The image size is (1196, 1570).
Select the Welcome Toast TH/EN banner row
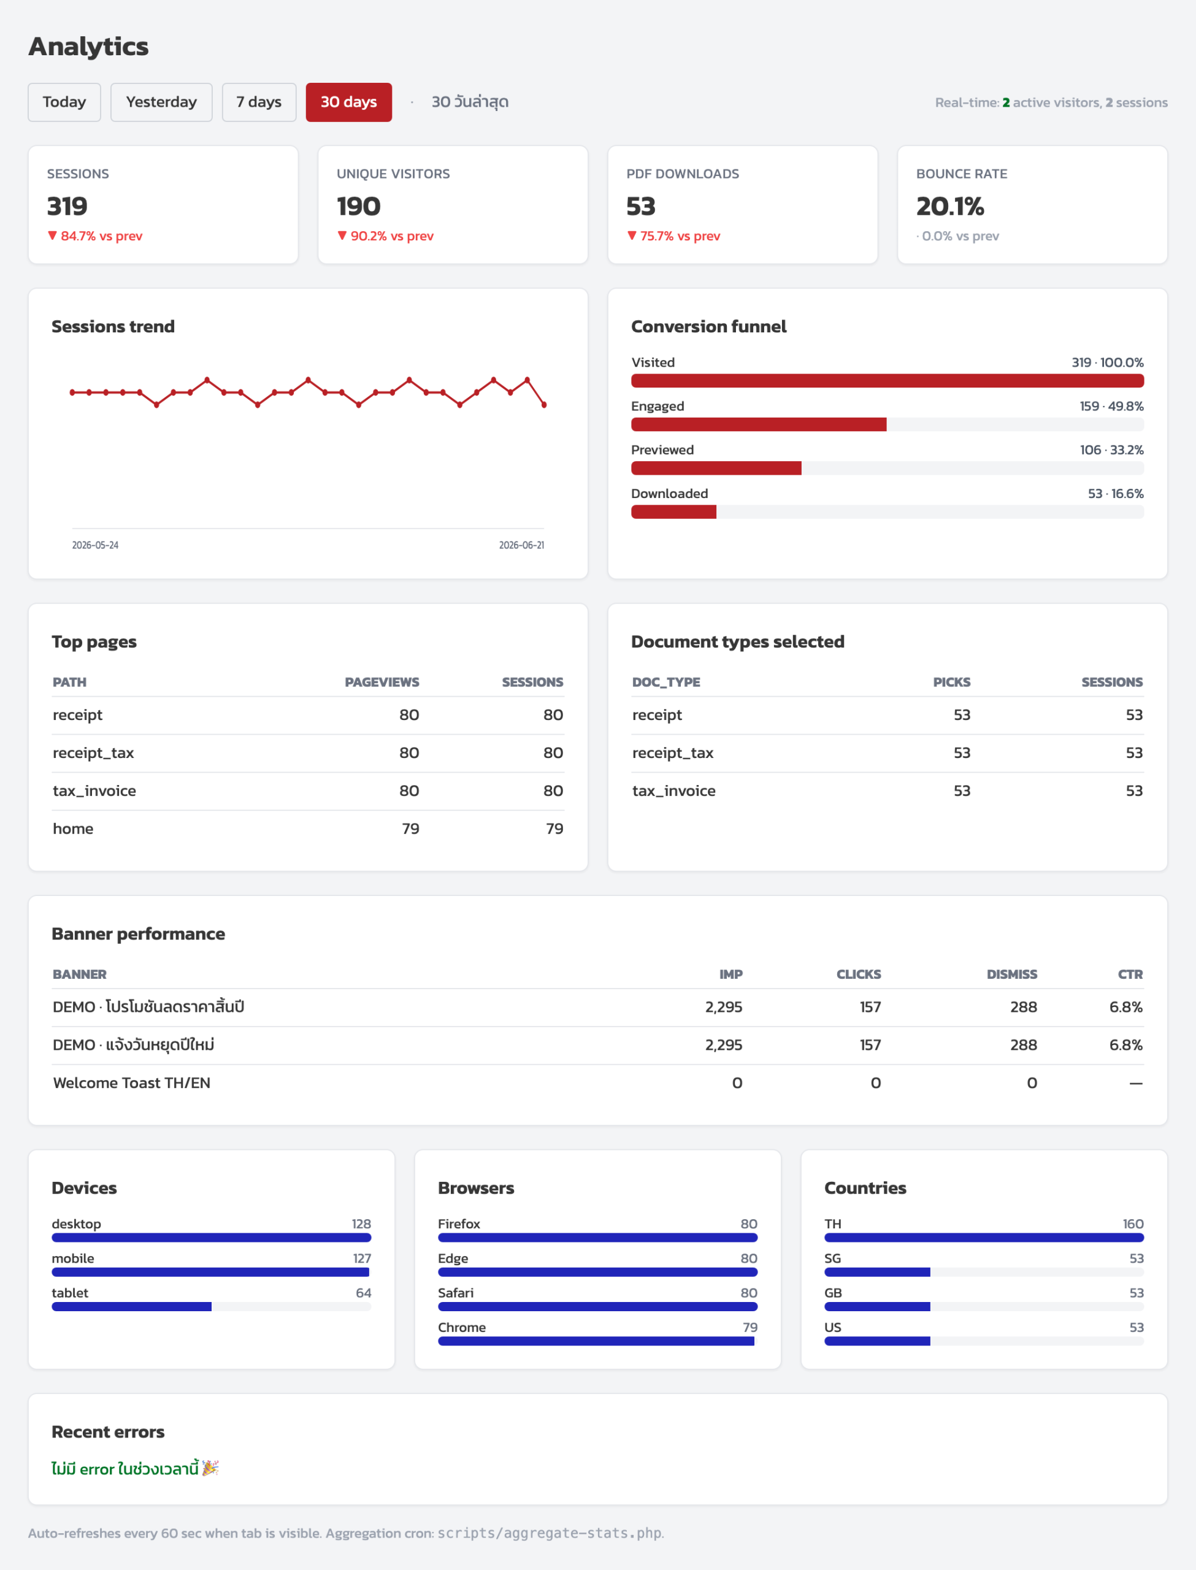(597, 1082)
